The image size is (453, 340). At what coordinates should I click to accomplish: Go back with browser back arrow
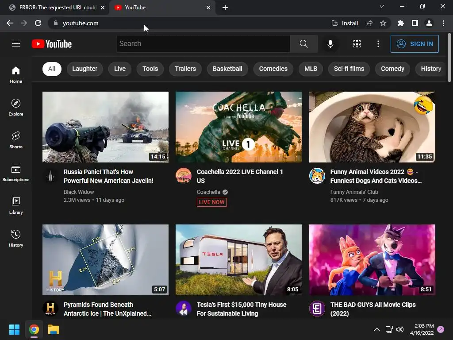[10, 23]
